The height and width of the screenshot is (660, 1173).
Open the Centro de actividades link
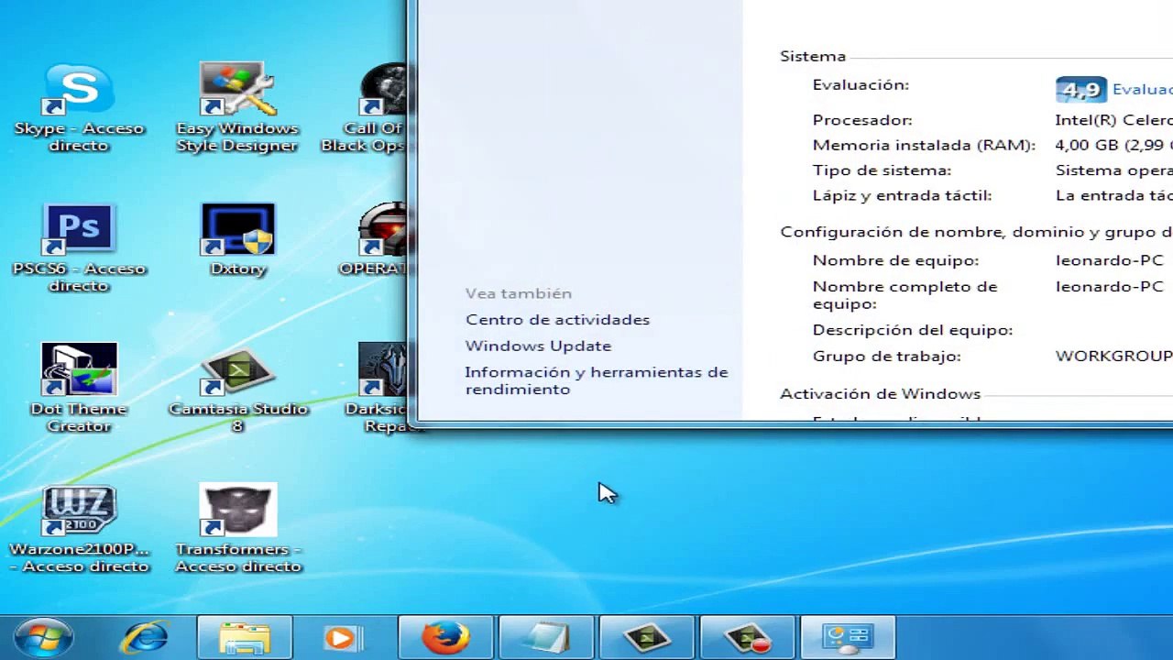[x=557, y=320]
